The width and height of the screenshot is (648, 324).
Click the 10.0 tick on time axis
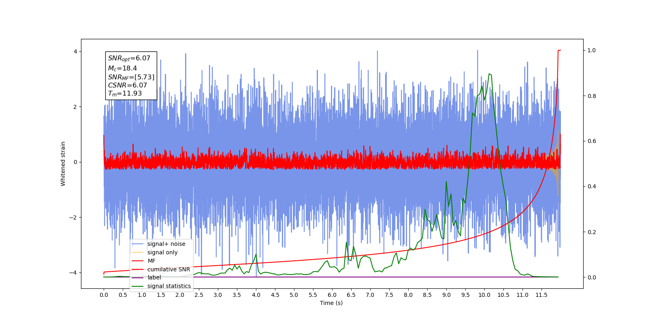coord(484,295)
